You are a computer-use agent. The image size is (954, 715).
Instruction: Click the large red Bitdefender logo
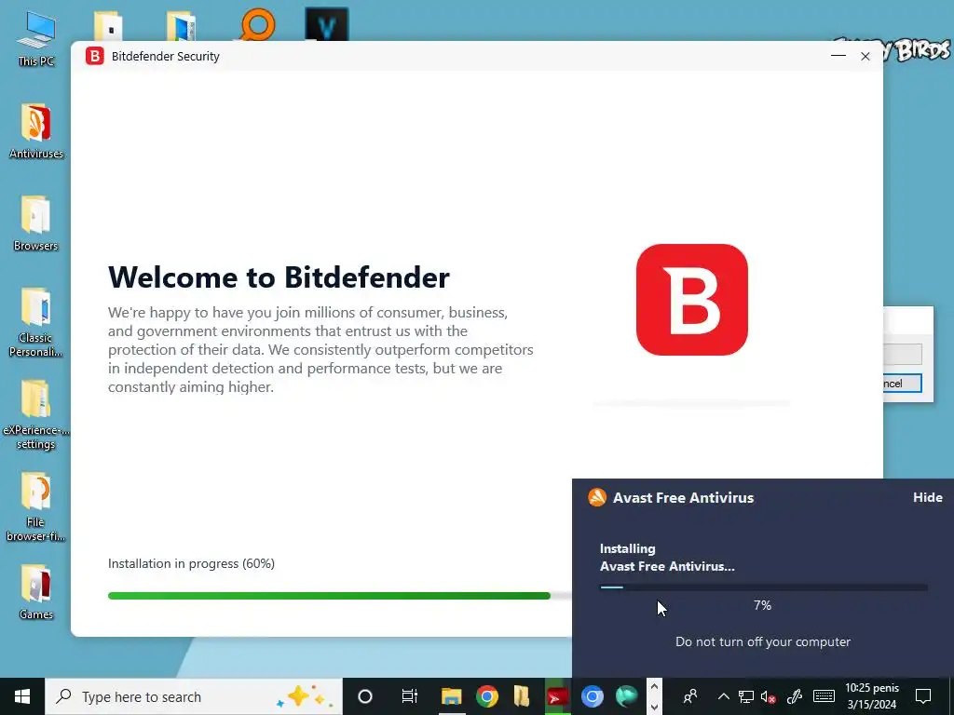coord(692,299)
